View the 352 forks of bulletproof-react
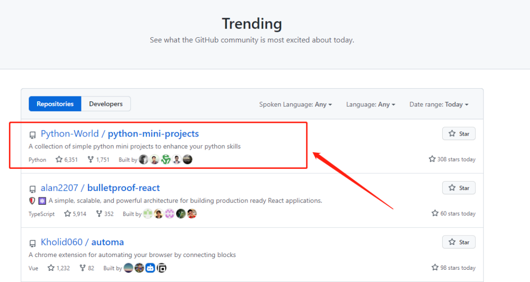Screen dimensions: 530x282 pos(105,214)
